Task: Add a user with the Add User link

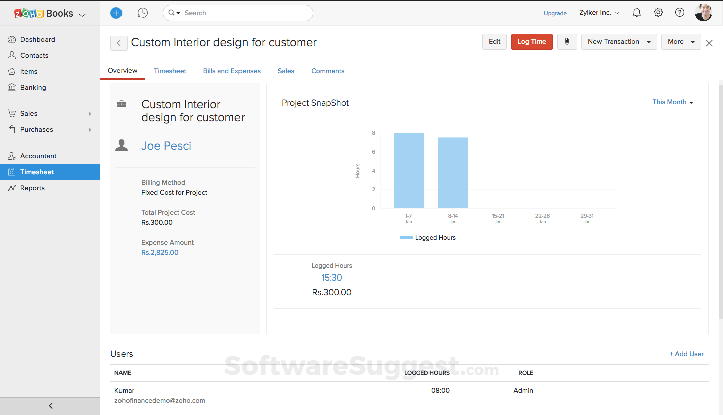Action: 686,354
